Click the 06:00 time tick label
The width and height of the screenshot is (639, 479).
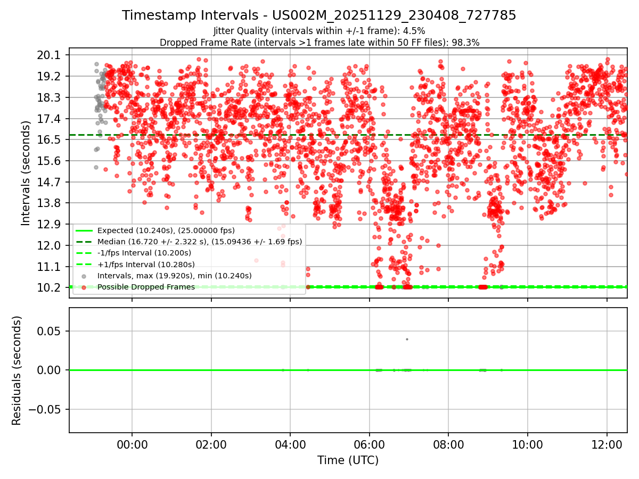coord(370,444)
